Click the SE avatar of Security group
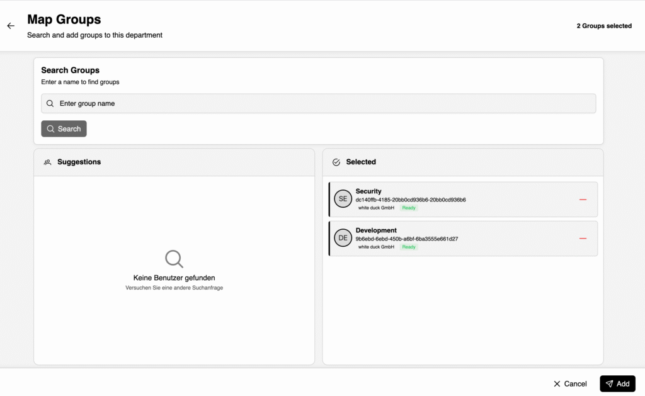Viewport: 645px width, 396px height. click(x=343, y=199)
